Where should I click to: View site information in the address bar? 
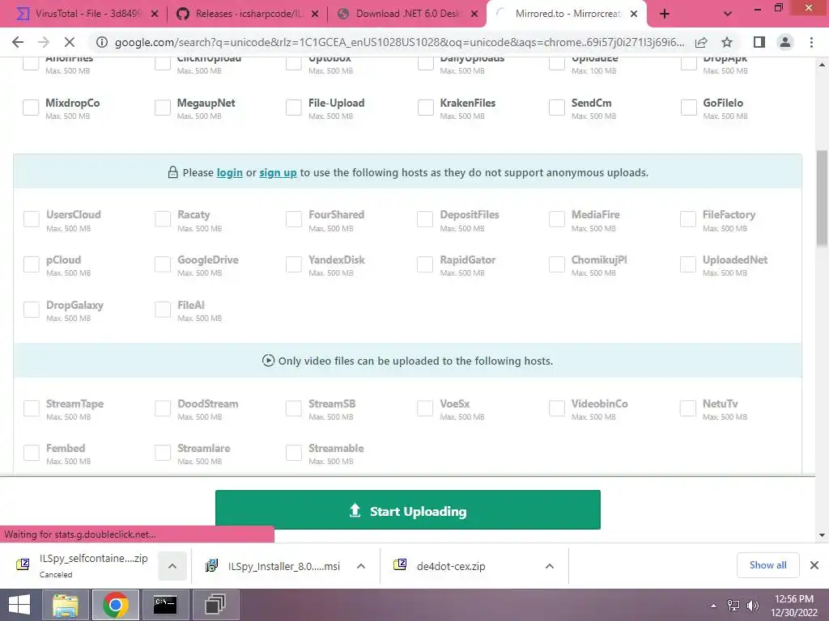pos(102,42)
